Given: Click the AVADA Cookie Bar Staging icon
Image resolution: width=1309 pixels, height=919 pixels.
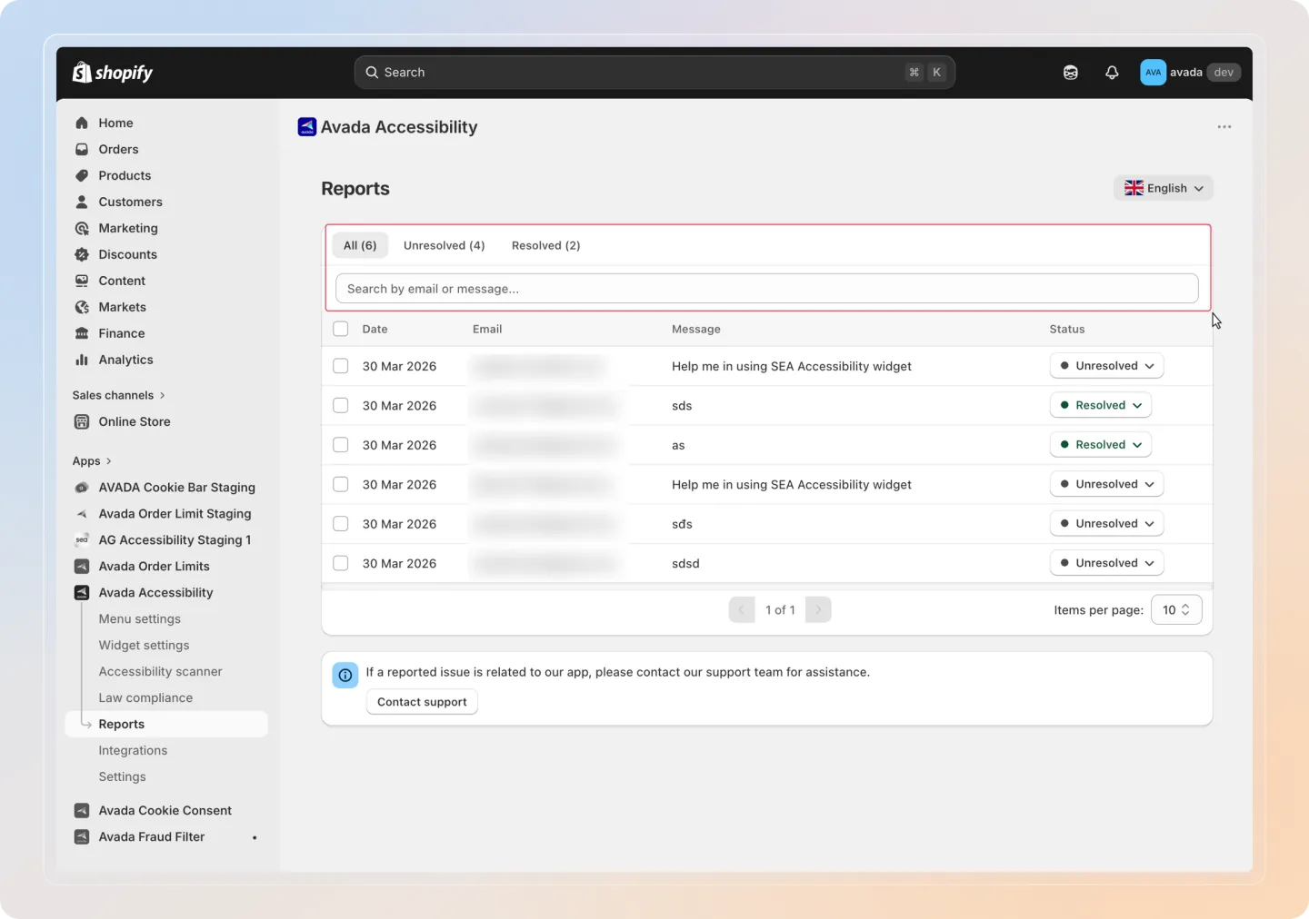Looking at the screenshot, I should [82, 488].
